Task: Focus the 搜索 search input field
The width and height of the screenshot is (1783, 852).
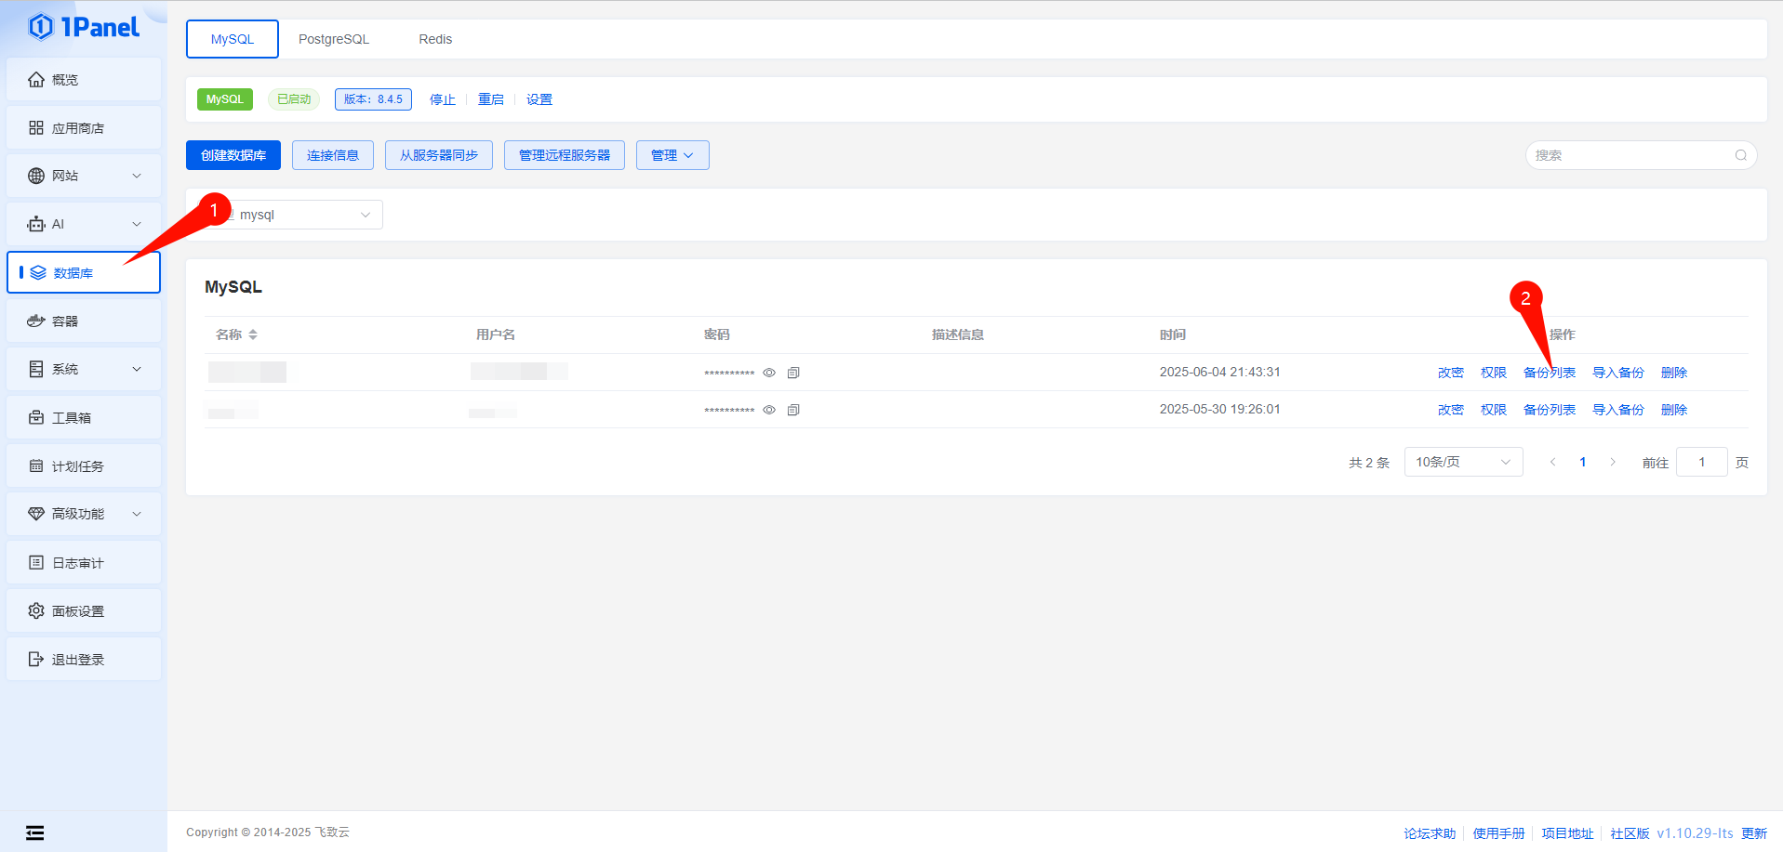Action: point(1630,155)
